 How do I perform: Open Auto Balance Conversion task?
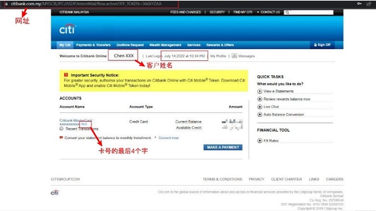284,114
